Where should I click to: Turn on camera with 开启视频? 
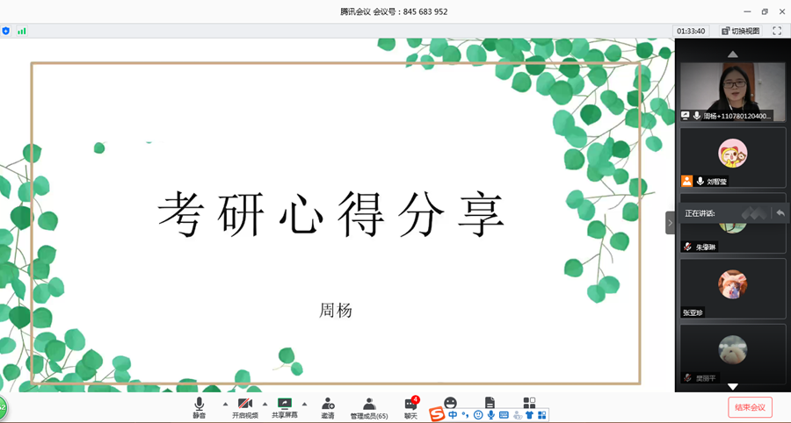point(245,407)
